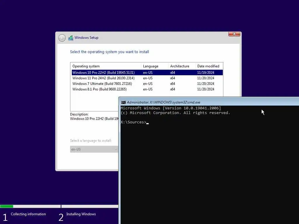Click the cmd.exe icon in the title bar
The height and width of the screenshot is (224, 299).
click(x=124, y=102)
